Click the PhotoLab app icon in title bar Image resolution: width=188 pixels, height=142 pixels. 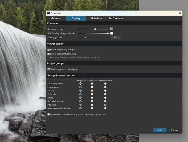pyautogui.click(x=48, y=13)
